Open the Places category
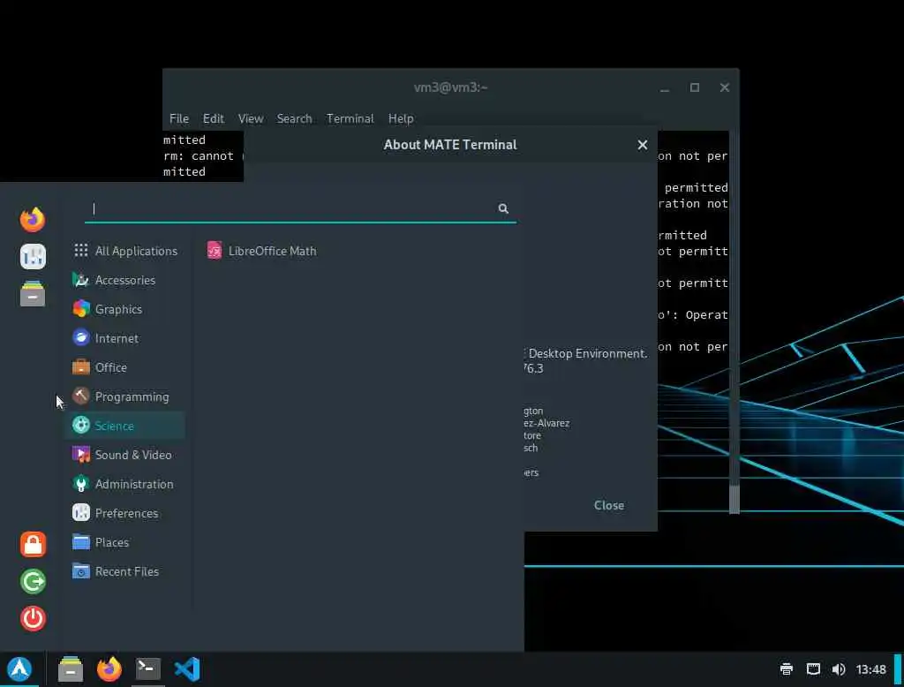The height and width of the screenshot is (687, 904). (x=125, y=542)
